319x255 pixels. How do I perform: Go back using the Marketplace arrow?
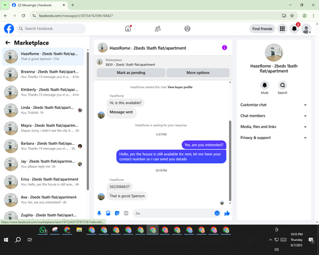8,43
